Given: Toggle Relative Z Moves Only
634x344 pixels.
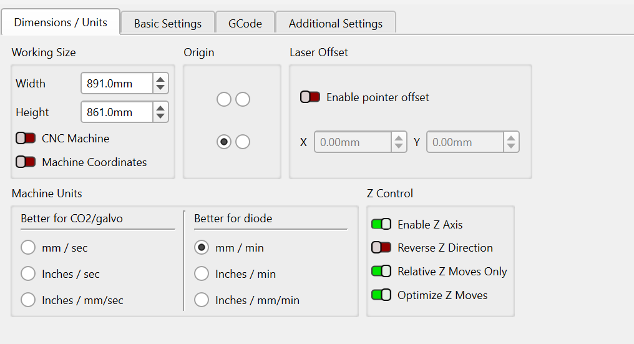Looking at the screenshot, I should [381, 272].
